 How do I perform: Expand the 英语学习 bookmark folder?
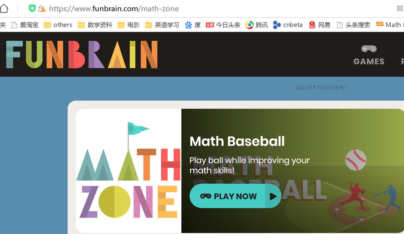click(x=162, y=25)
